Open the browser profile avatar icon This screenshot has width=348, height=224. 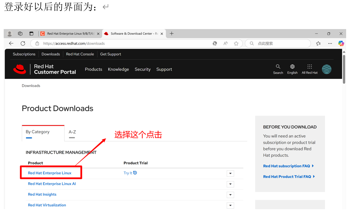coord(10,34)
